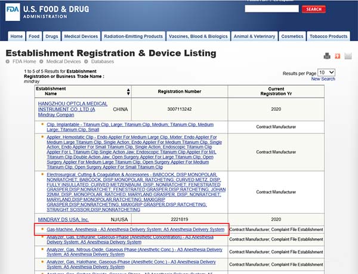Open Vaccines, Blood & Biologics tab

tap(199, 36)
